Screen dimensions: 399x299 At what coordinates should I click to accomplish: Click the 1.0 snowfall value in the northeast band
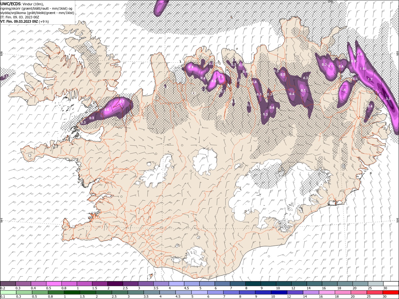pos(360,55)
